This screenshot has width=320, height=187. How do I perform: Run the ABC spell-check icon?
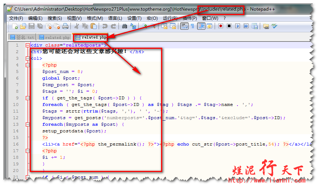pyautogui.click(x=274, y=26)
